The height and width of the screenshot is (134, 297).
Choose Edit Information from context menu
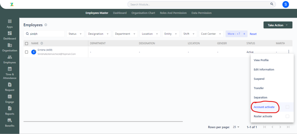(x=272, y=69)
